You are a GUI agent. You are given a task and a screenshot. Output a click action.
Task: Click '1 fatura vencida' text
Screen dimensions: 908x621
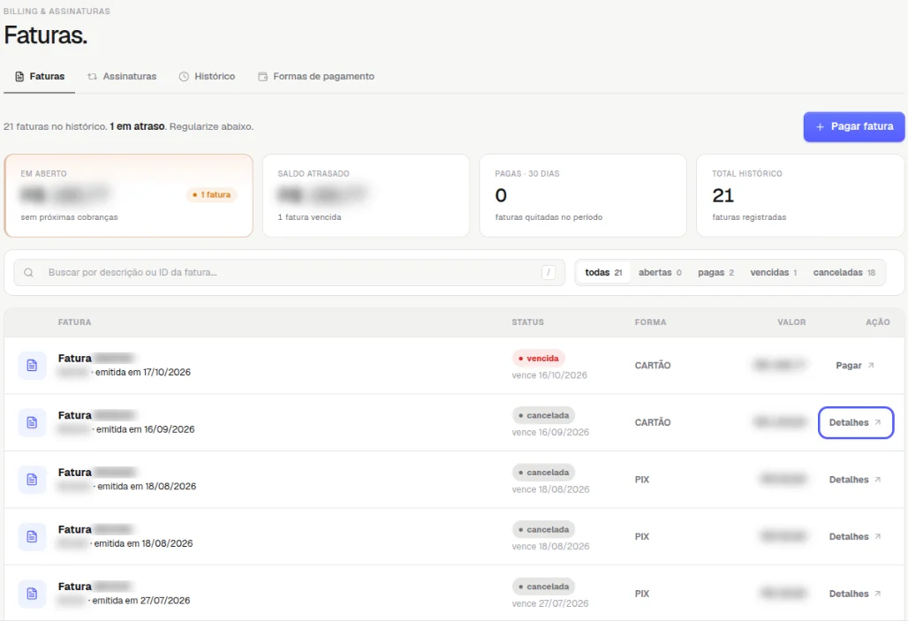(309, 217)
